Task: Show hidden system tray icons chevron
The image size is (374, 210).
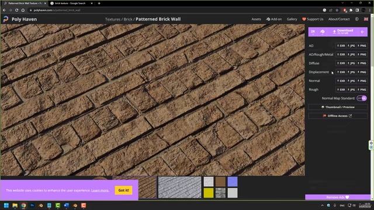Action: pyautogui.click(x=322, y=205)
